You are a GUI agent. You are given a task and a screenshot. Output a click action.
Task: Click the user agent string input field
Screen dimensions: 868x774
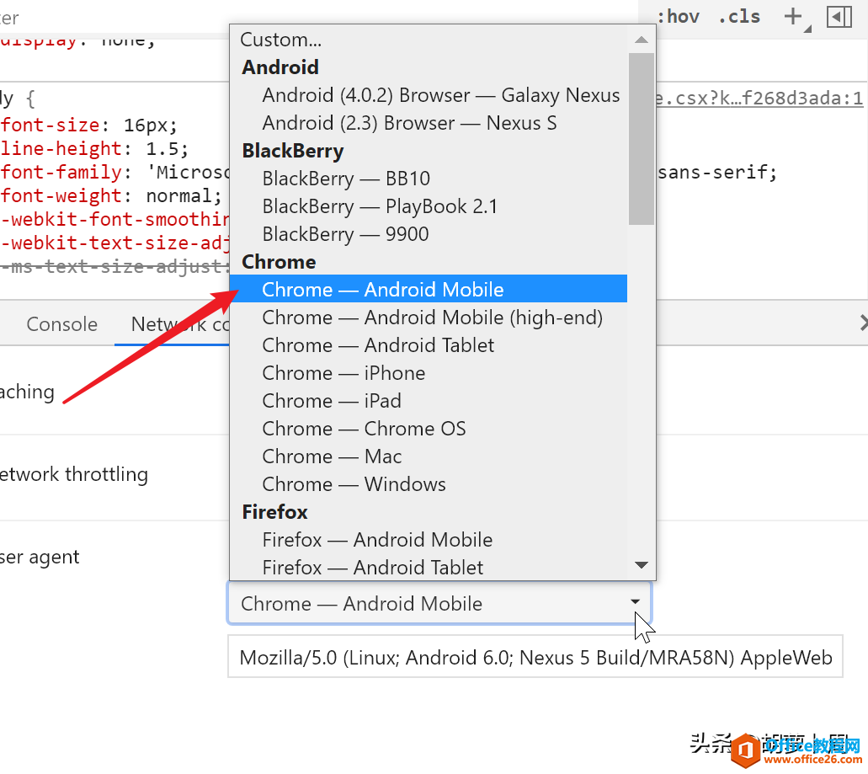(535, 657)
